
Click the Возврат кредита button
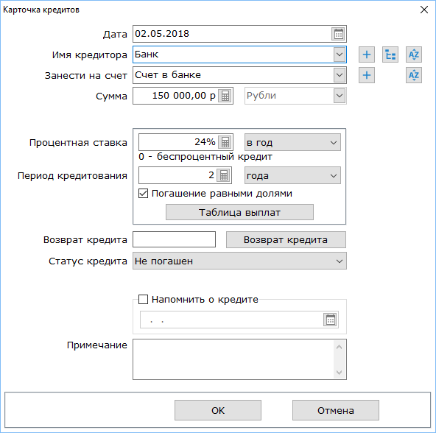coord(286,240)
